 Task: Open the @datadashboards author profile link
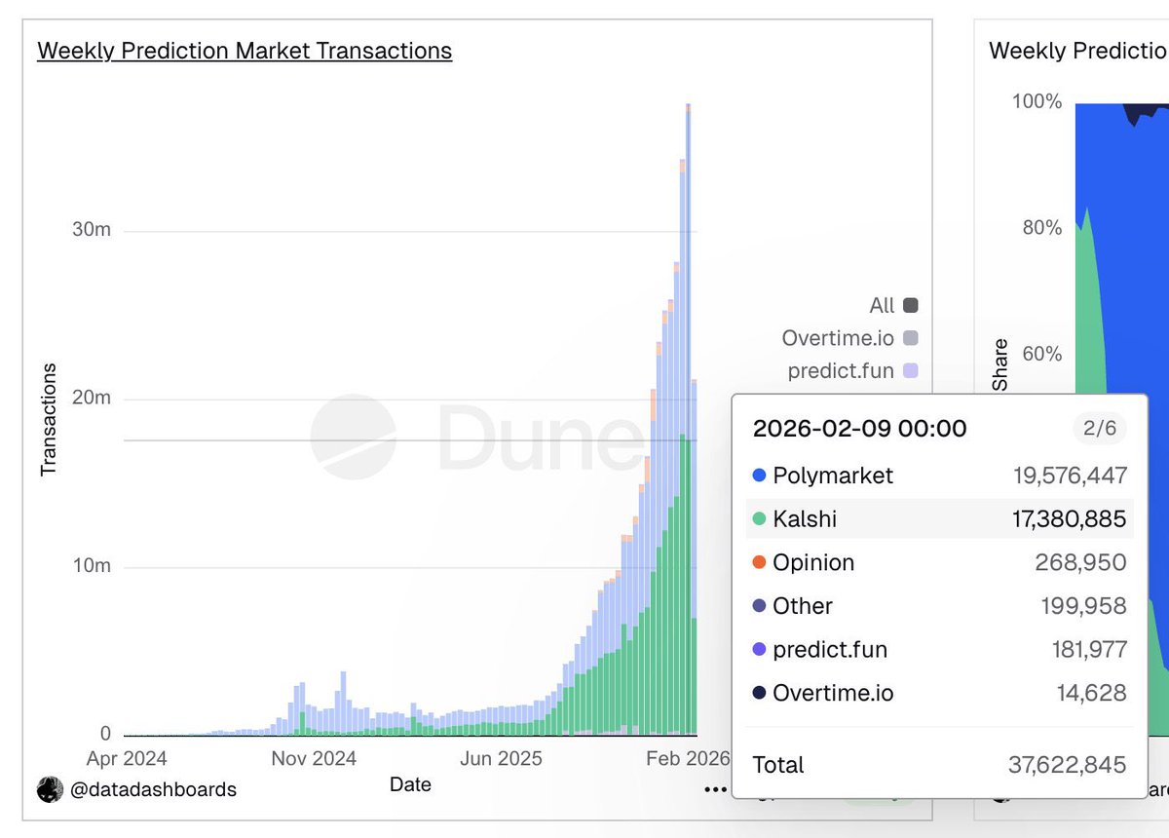tap(153, 789)
